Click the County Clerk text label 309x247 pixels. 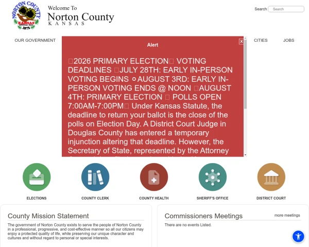(95, 198)
